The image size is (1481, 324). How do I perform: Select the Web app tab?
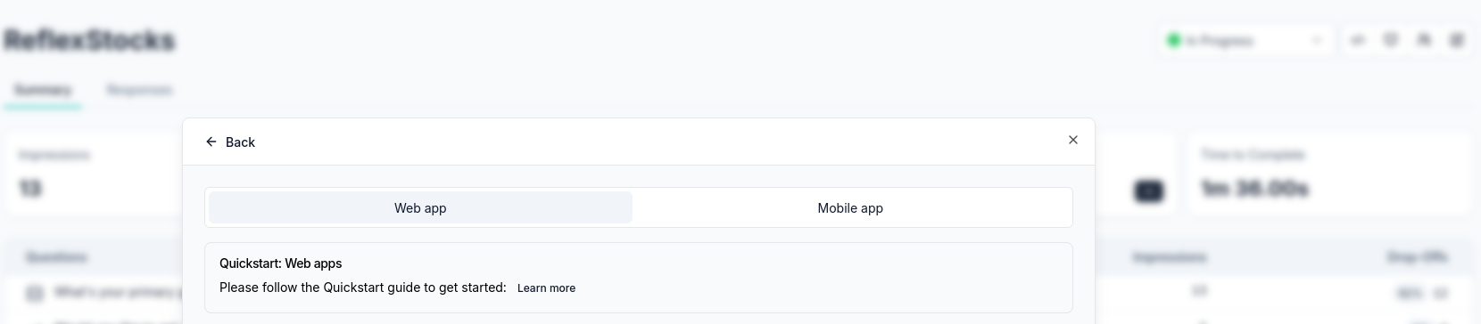pyautogui.click(x=420, y=207)
